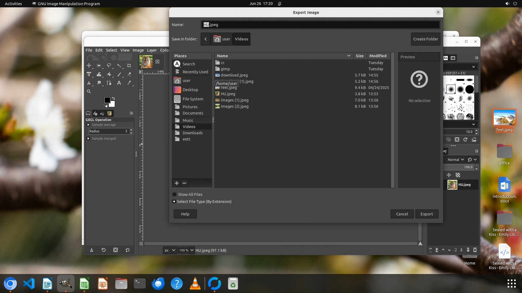The width and height of the screenshot is (522, 293).
Task: Click the Export button
Action: 427,214
